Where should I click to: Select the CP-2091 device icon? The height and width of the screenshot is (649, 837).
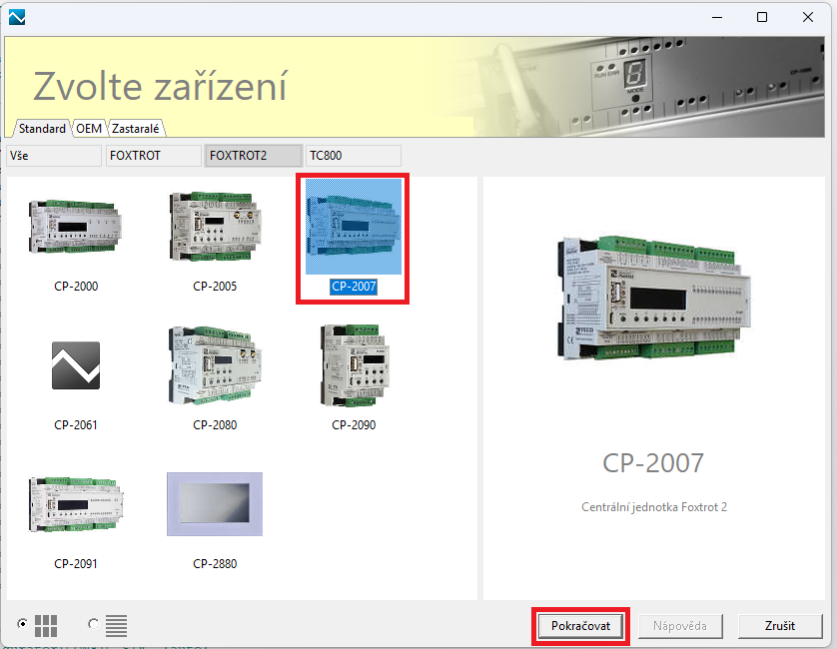(76, 504)
